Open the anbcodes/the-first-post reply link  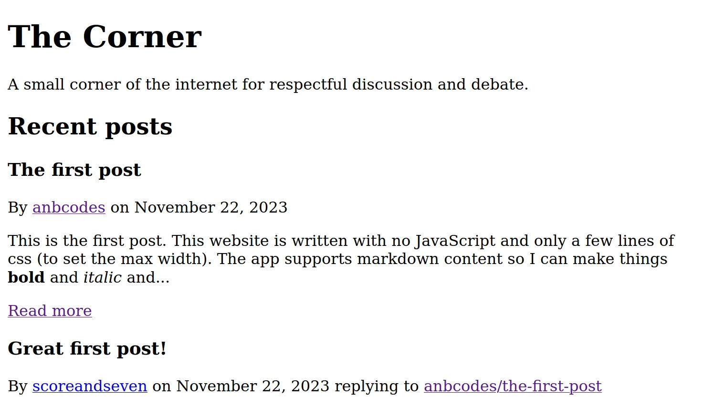[513, 386]
